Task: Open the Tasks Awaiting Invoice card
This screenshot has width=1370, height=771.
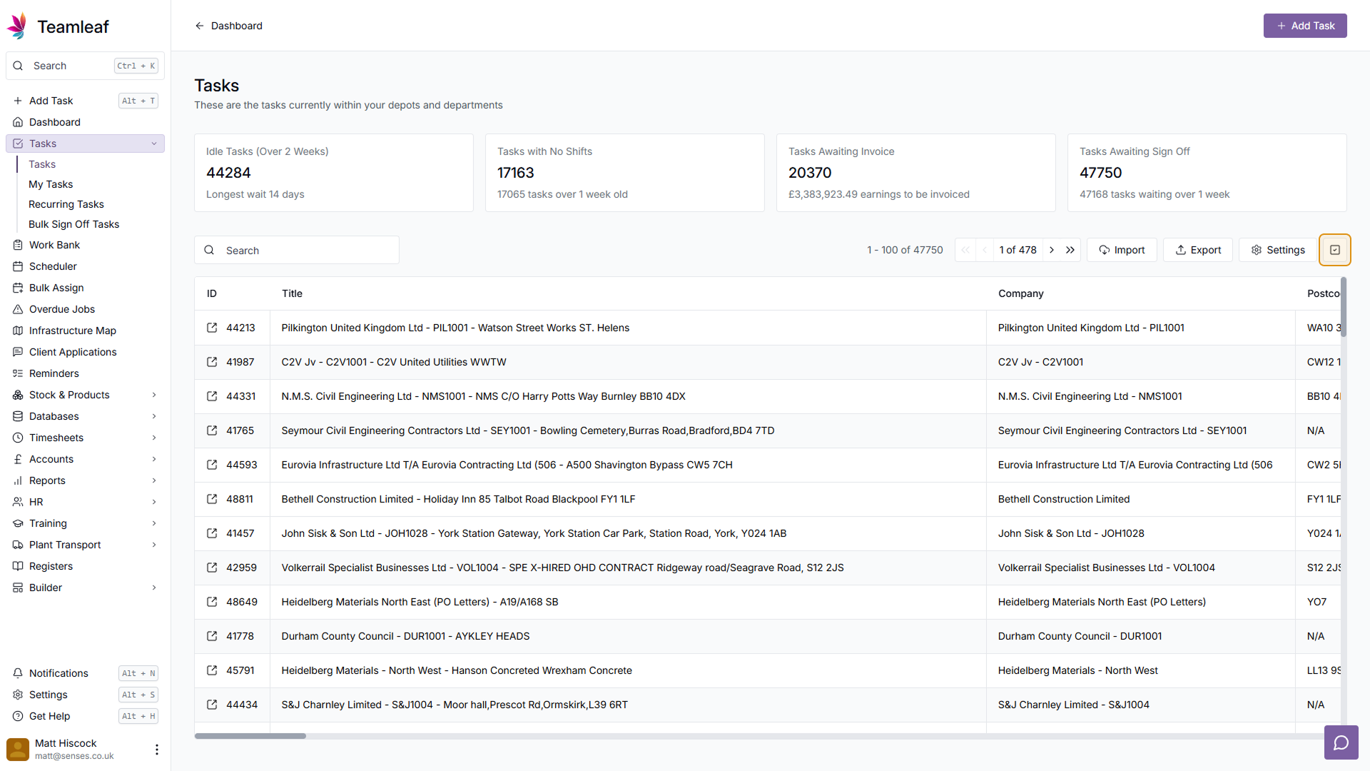Action: coord(916,173)
